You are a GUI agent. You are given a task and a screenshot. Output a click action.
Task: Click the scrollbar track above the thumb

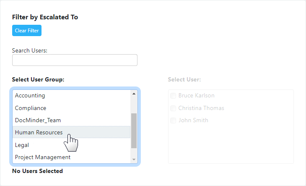coord(134,105)
